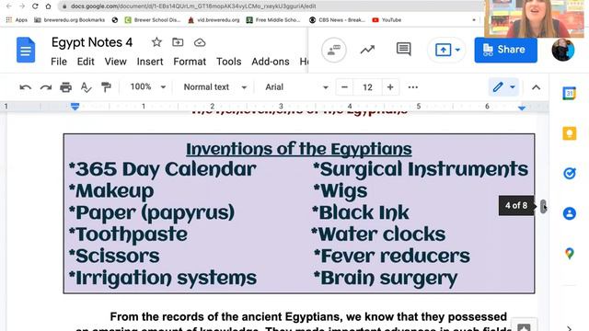Click the document title Egypt Notes 4

pyautogui.click(x=92, y=42)
